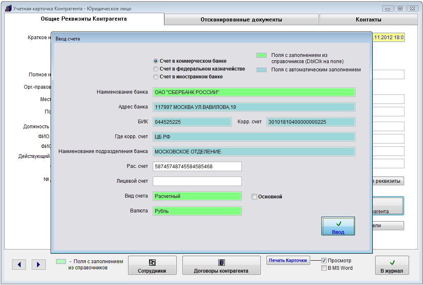Uncheck the Просмотр checkbox
This screenshot has width=423, height=285.
(324, 261)
